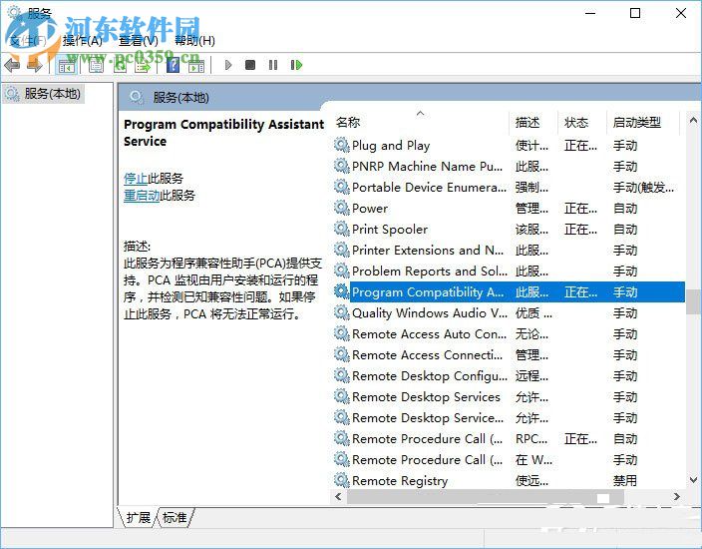Click the Pause service button
This screenshot has width=702, height=549.
273,66
